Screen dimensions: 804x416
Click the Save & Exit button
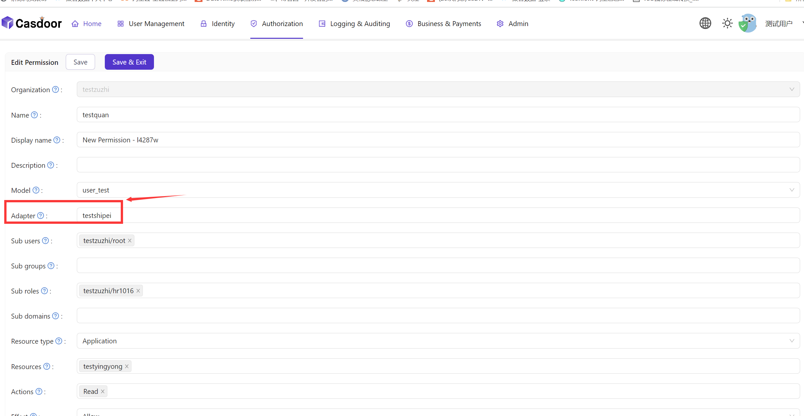(129, 62)
